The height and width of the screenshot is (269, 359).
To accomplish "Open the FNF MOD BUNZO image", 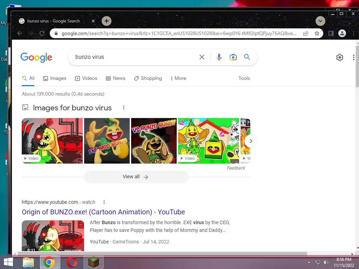I will point(107,141).
